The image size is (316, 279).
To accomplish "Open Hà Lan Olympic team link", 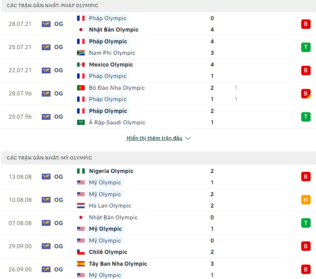I will pos(110,206).
